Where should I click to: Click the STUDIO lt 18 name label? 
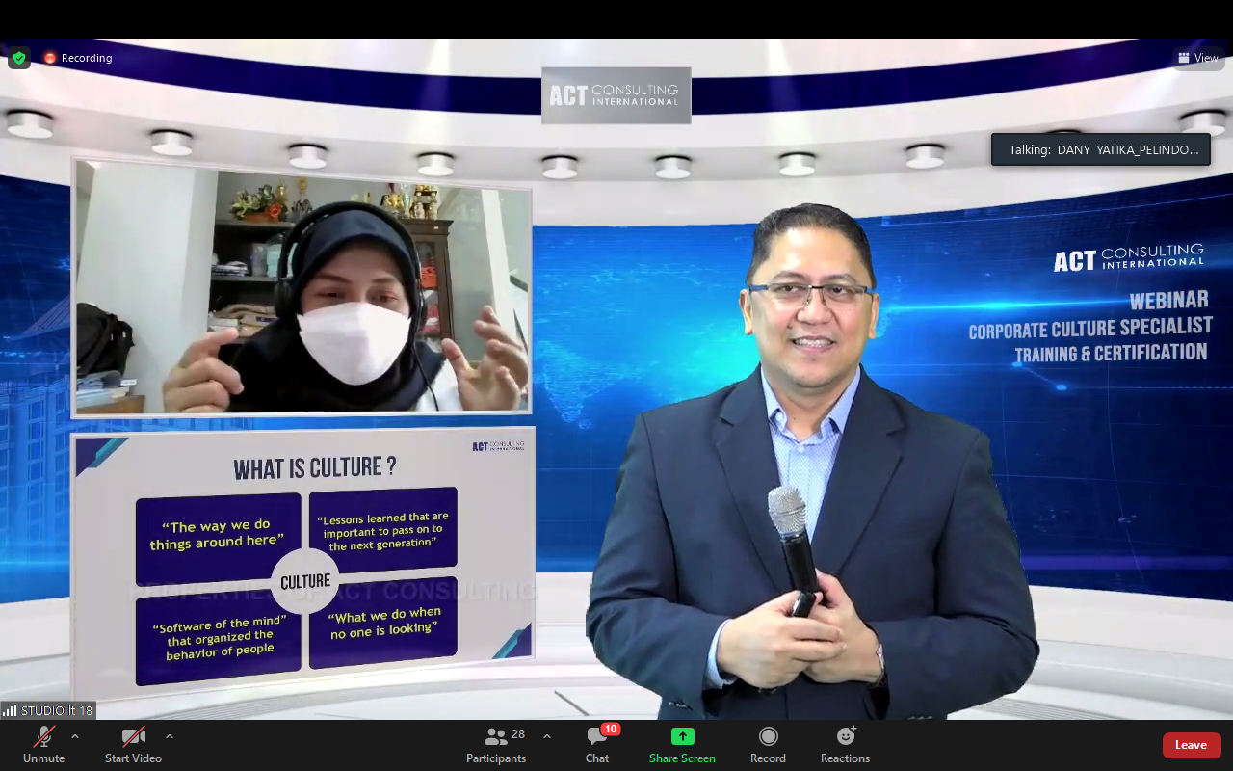click(57, 710)
